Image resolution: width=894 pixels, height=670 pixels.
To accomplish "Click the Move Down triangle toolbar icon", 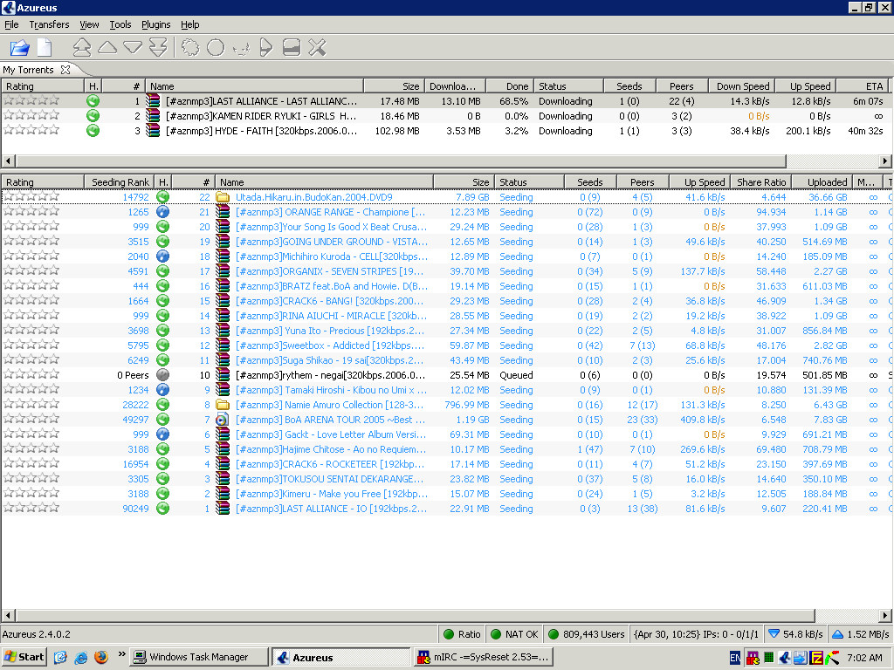I will coord(133,48).
